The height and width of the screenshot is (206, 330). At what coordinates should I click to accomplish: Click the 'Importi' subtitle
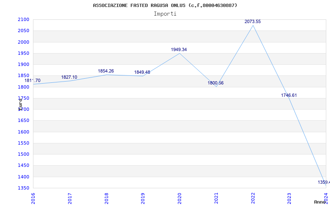pos(165,14)
